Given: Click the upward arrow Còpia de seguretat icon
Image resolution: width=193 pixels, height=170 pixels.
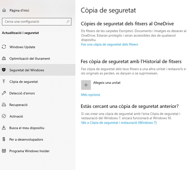Looking at the screenshot, I should click(4, 81).
